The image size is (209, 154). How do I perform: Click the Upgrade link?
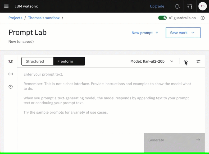click(157, 6)
